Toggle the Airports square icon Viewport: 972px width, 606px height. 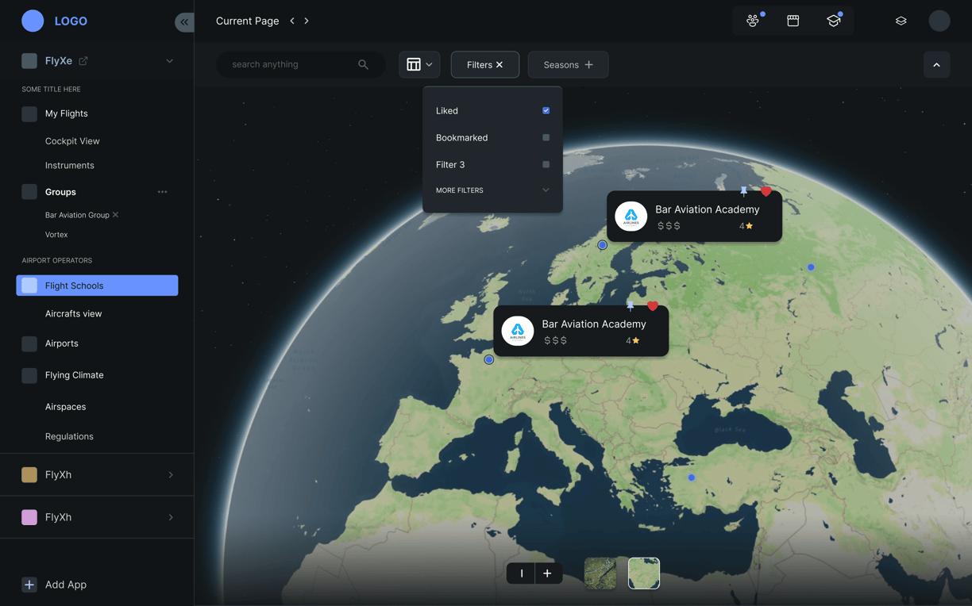pyautogui.click(x=29, y=343)
